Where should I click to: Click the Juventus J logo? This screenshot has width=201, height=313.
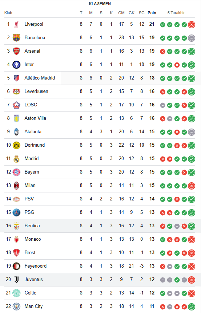16,280
